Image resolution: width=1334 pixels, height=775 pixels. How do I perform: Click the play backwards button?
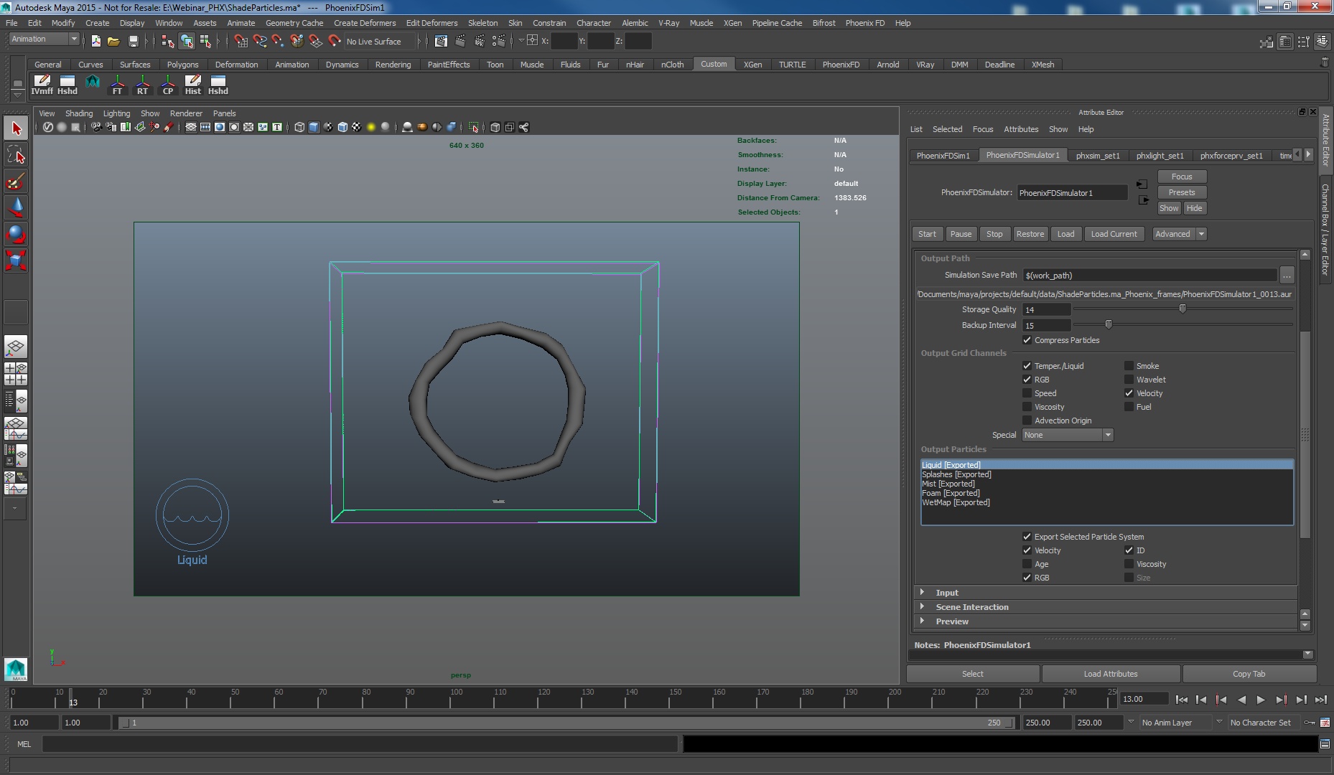pos(1241,700)
